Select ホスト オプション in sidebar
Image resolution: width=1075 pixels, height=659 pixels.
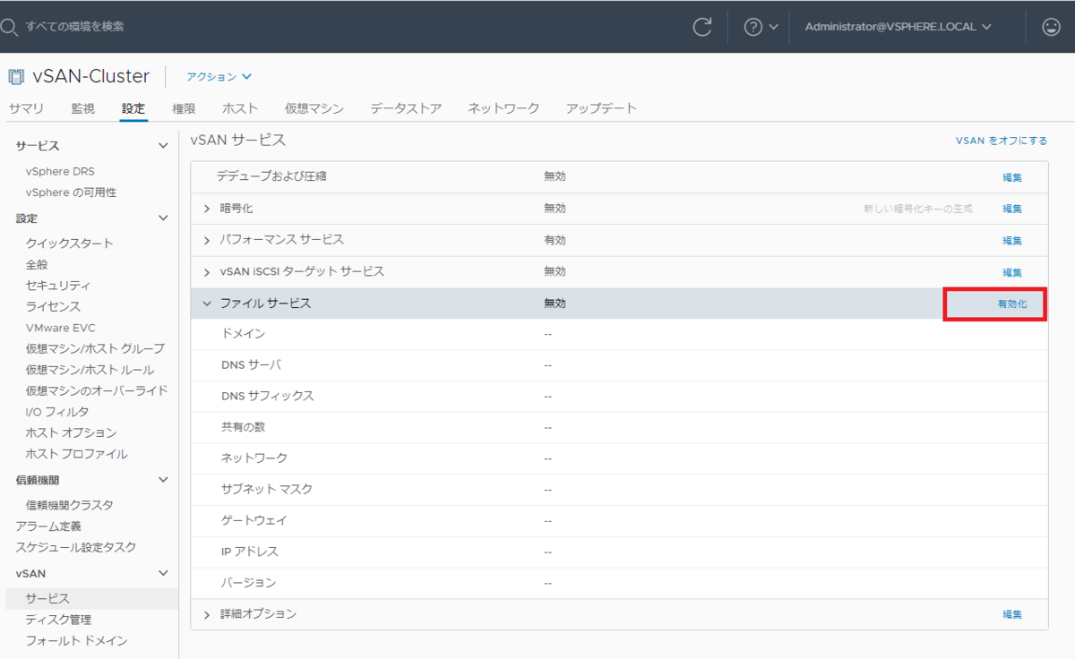pyautogui.click(x=72, y=432)
